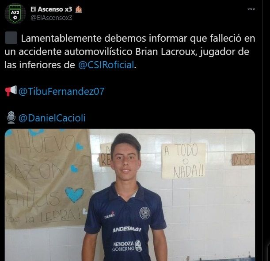Open the @TibuFernandez07 mention link
Viewport: 270px width, 261px height.
[x=61, y=91]
